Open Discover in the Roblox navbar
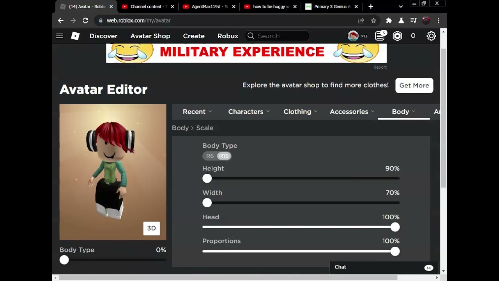Viewport: 499px width, 281px height. (103, 36)
